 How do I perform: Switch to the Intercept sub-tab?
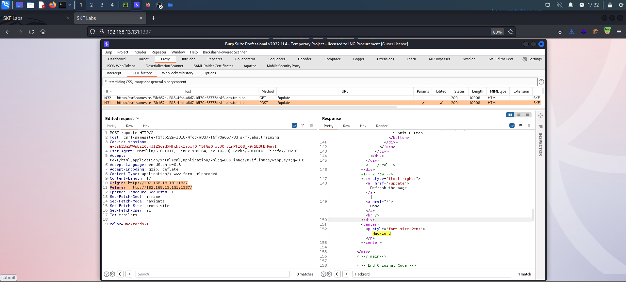tap(114, 73)
